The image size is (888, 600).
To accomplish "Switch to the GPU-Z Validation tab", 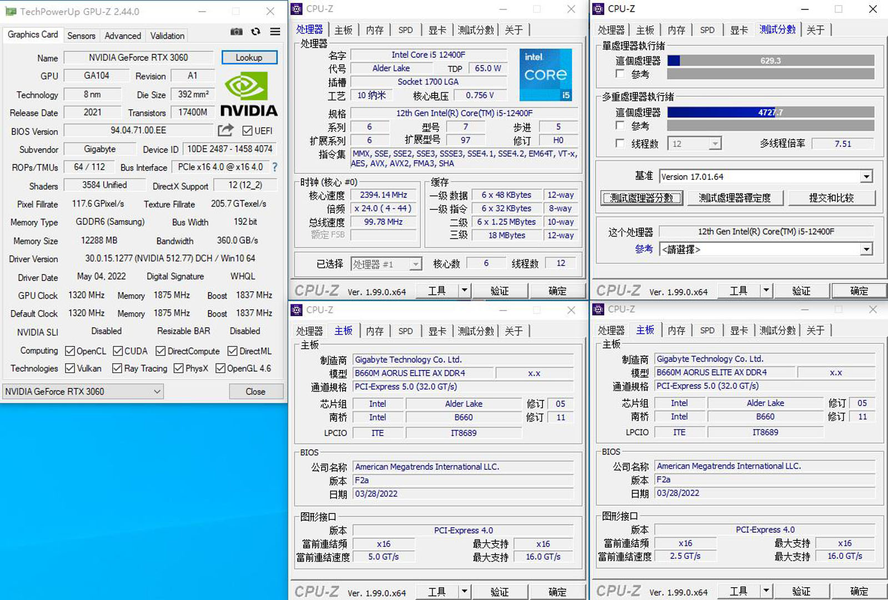I will point(167,36).
